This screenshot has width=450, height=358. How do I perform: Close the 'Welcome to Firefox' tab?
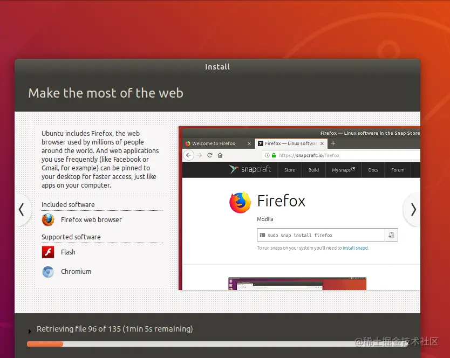point(249,143)
